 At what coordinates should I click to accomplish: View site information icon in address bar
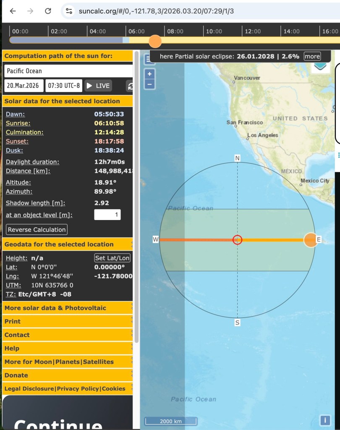[x=69, y=11]
